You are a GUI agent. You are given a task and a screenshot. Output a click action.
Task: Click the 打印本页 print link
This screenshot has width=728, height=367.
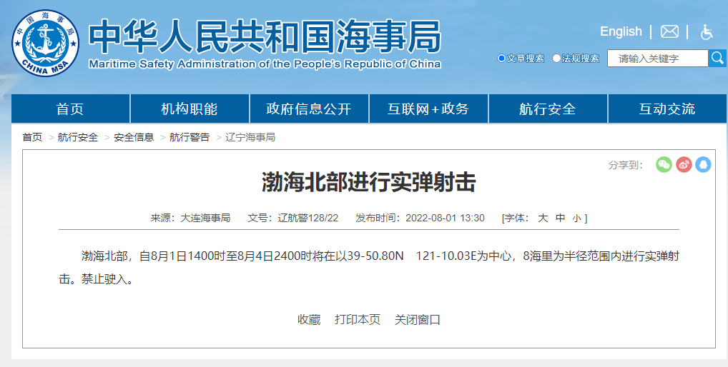tap(358, 319)
